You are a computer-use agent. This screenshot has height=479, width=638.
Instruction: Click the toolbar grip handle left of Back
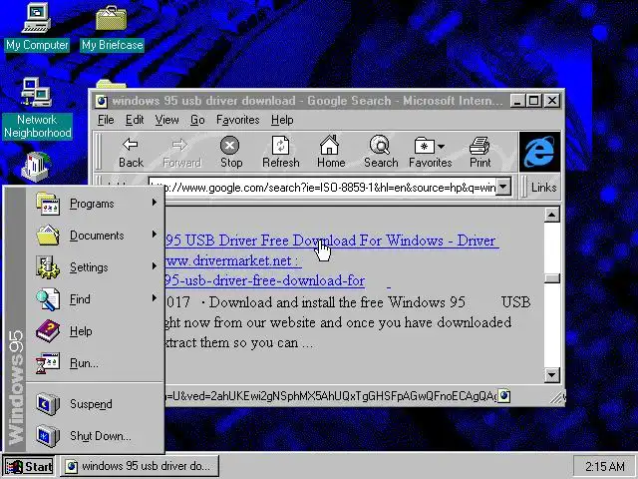coord(98,152)
